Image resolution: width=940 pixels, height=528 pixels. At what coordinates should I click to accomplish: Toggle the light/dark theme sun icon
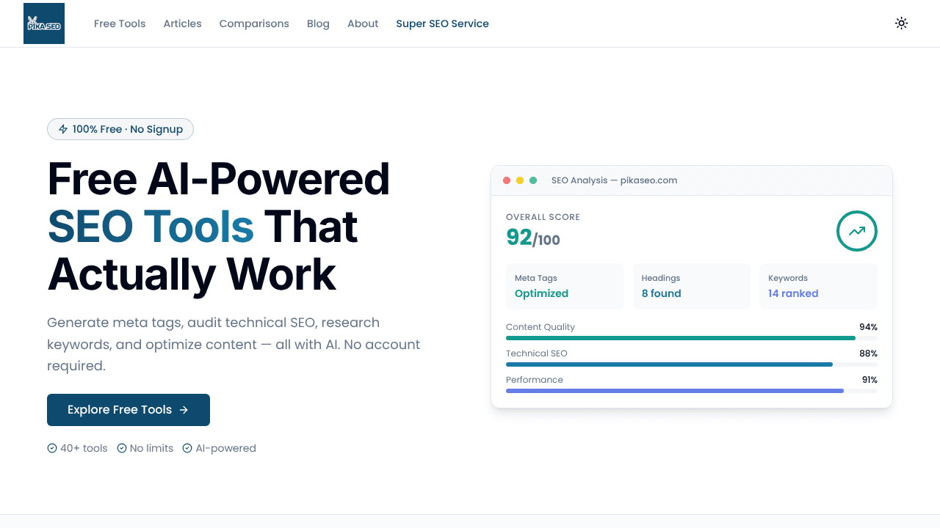902,23
